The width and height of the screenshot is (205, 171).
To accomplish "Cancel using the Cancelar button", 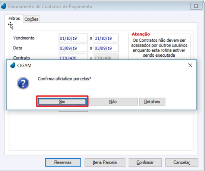I will 182,162.
